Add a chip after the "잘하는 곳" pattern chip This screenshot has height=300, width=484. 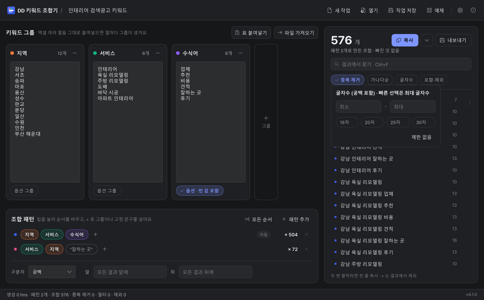[104, 249]
